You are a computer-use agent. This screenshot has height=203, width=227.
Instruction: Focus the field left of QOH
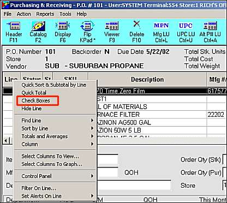(x=108, y=172)
